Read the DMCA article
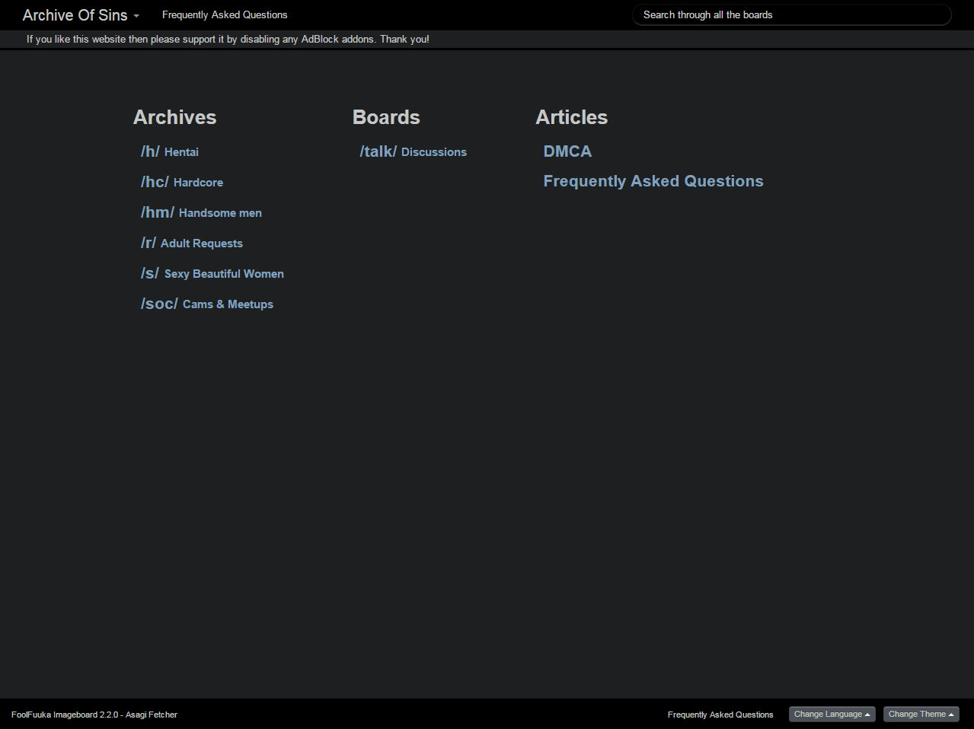The height and width of the screenshot is (729, 974). pyautogui.click(x=567, y=151)
